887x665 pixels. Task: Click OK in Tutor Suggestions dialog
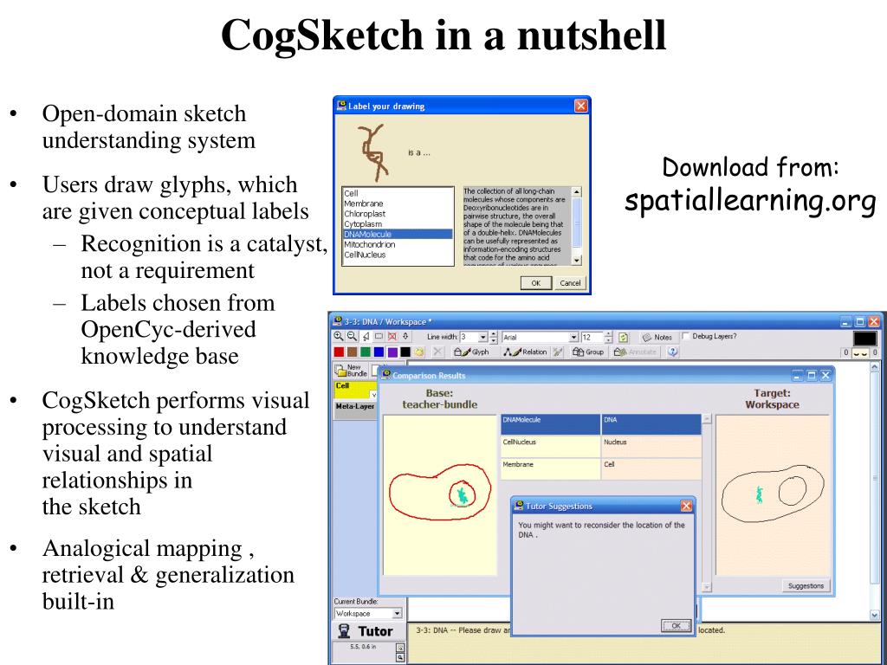tap(676, 625)
